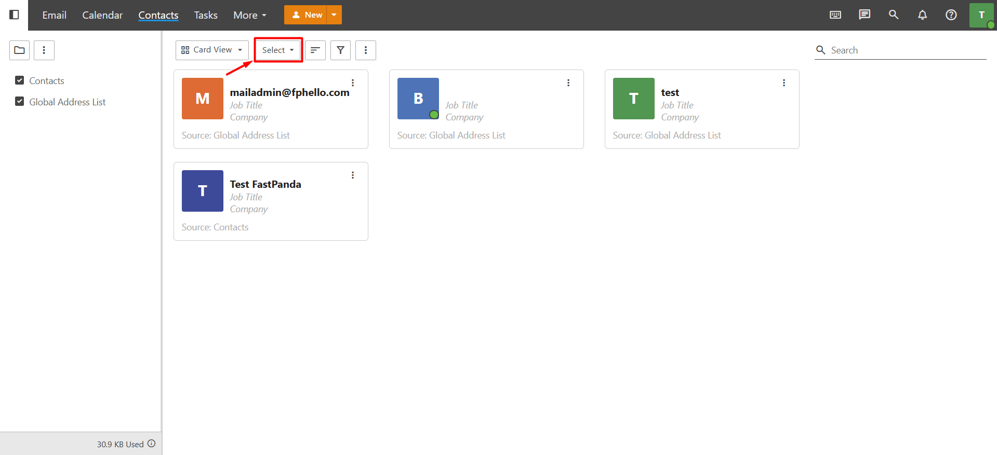The image size is (997, 455).
Task: Open the test contact name
Action: point(670,92)
